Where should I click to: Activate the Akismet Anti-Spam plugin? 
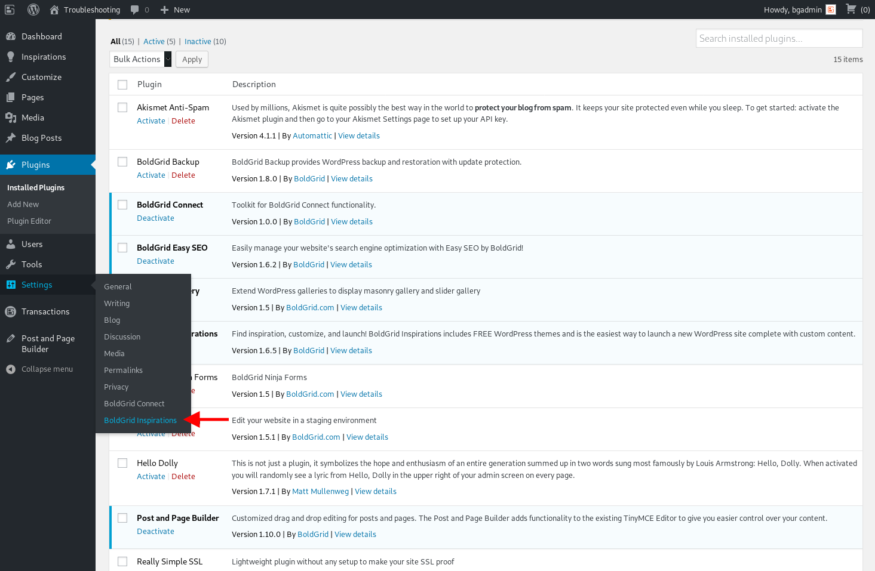[x=151, y=121]
